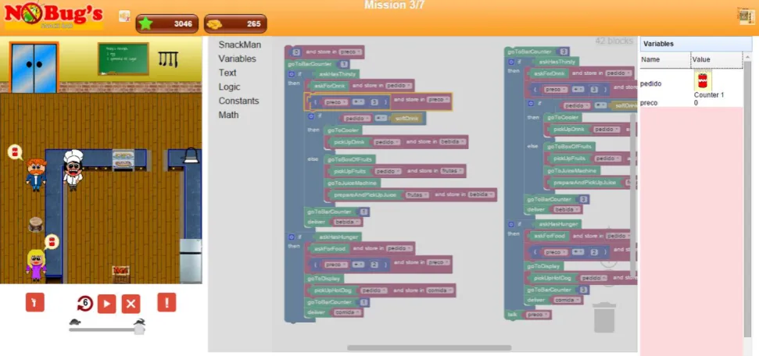Click the blonde customer in the purple dress

36,265
